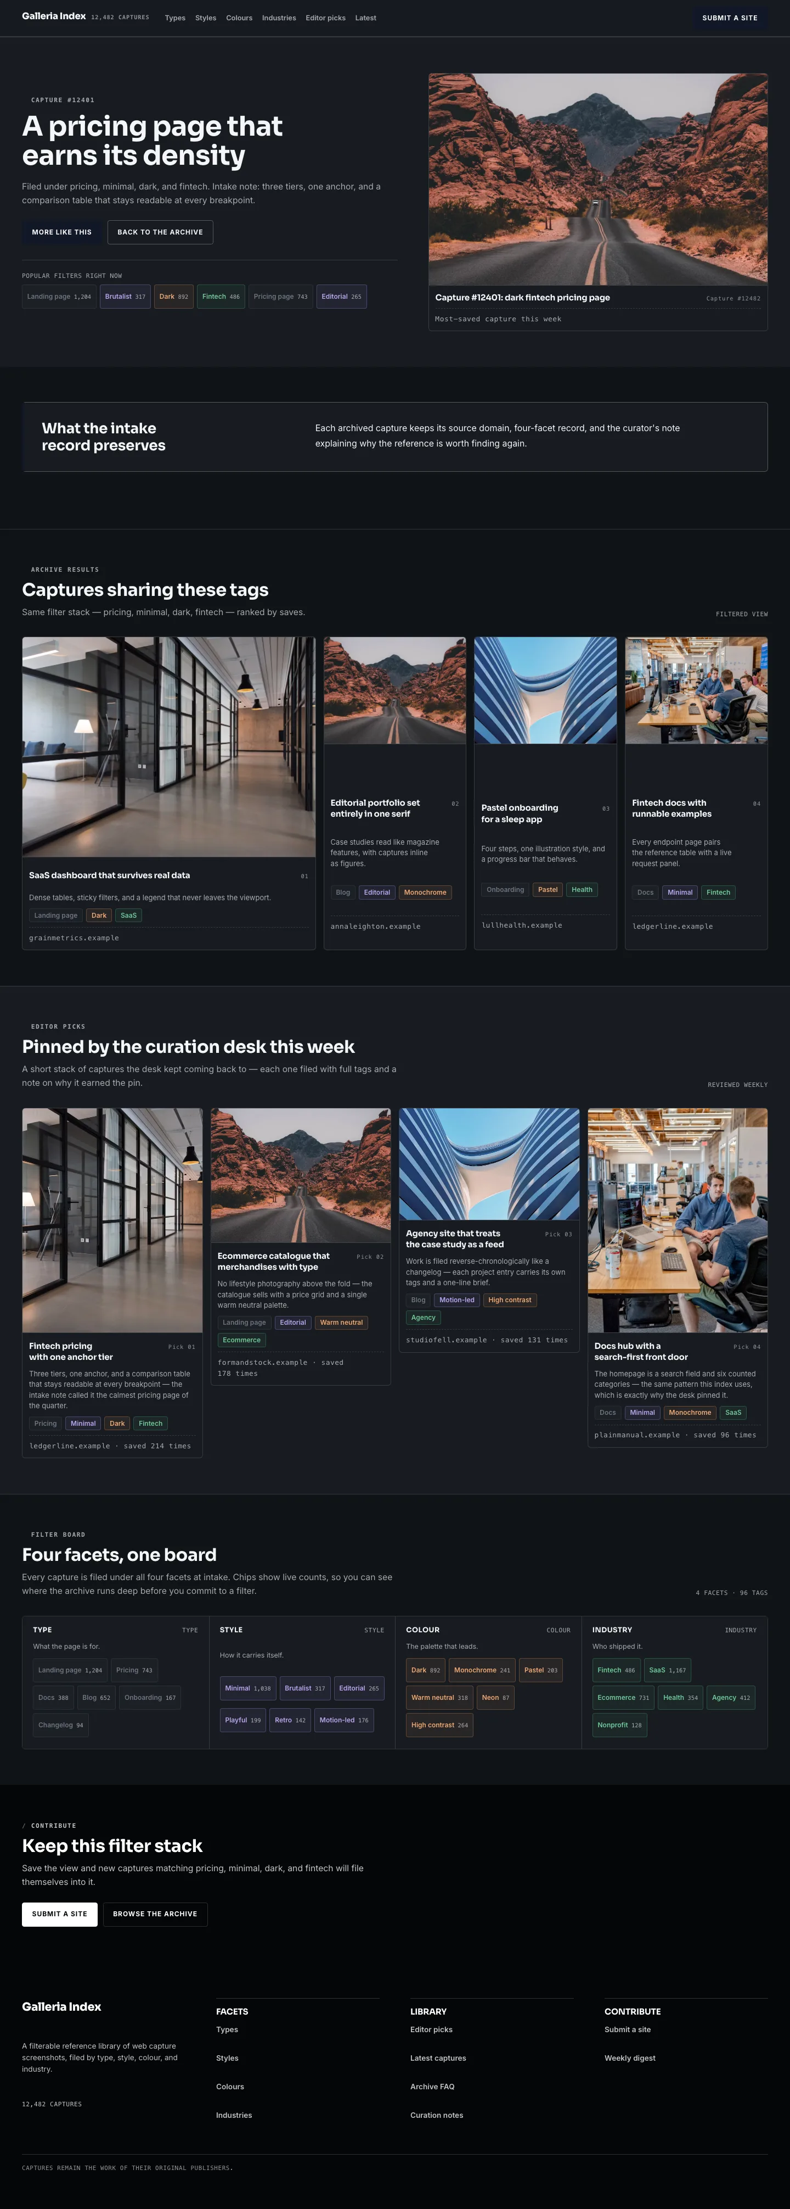Screen dimensions: 790x2209
Task: Open the Editor picks nav item
Action: (325, 18)
